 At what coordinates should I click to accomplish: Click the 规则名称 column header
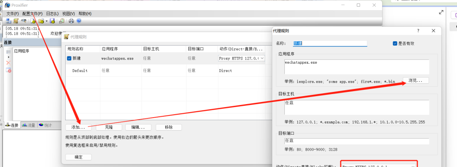[83, 49]
